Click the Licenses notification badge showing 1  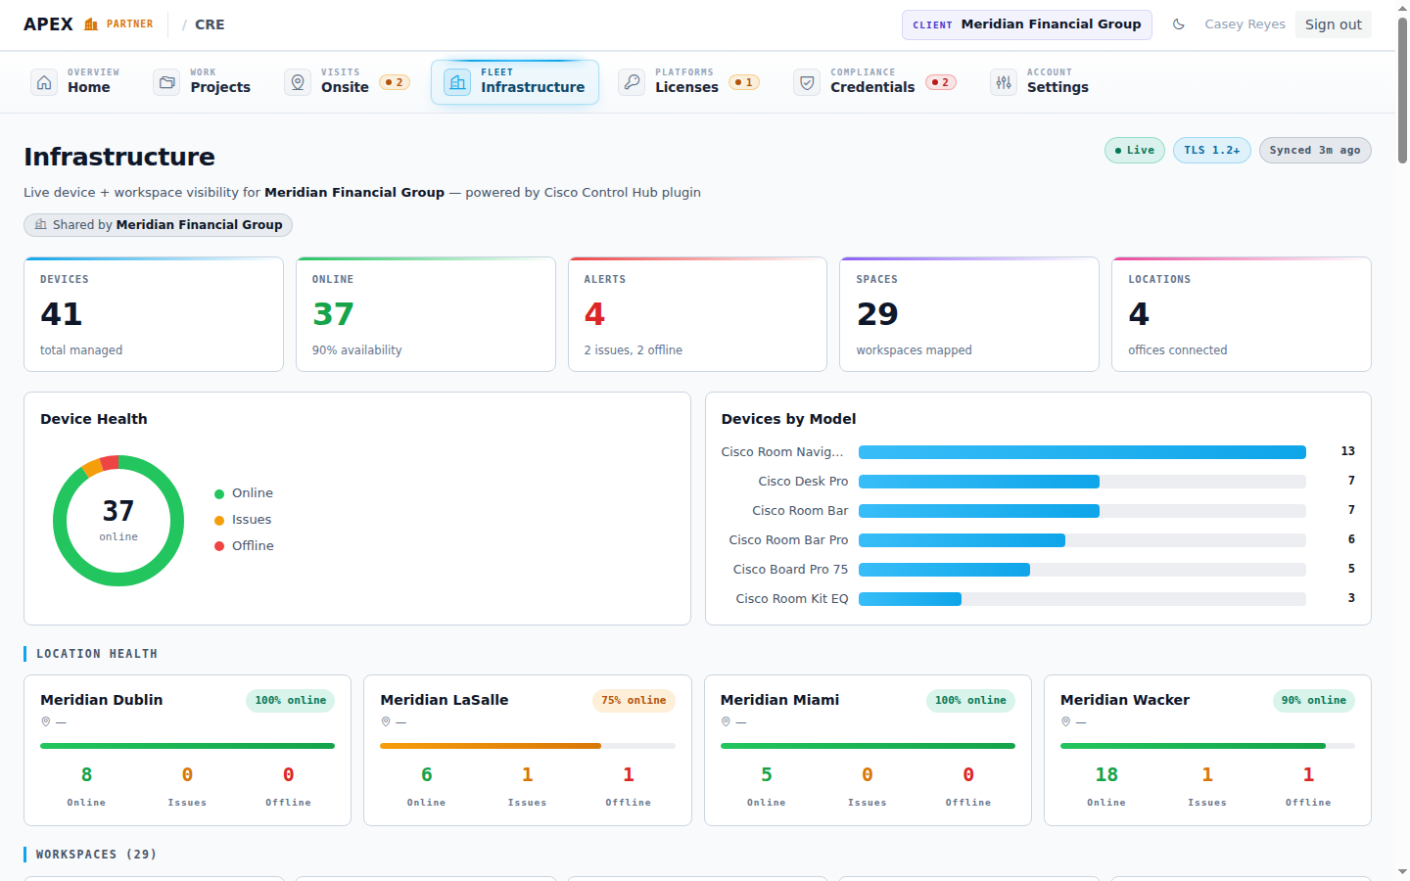point(744,82)
